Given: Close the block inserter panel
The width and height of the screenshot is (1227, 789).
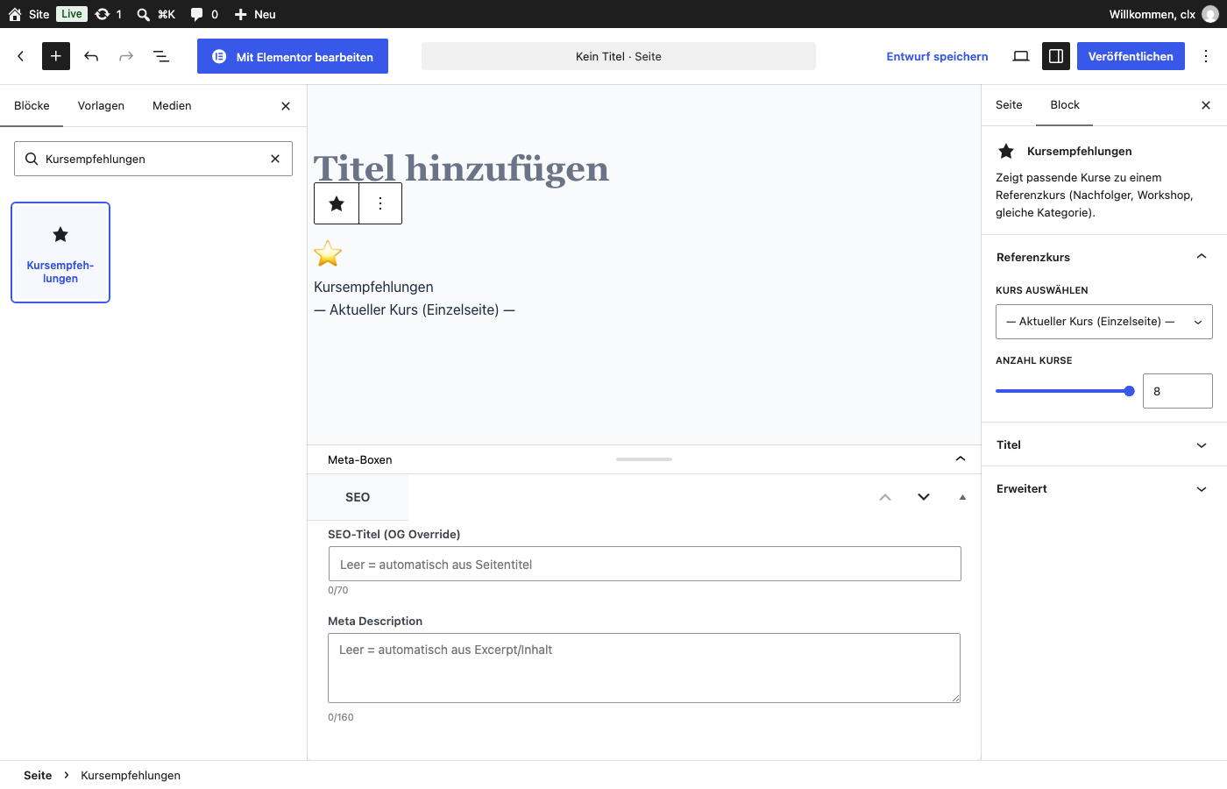Looking at the screenshot, I should coord(286,106).
